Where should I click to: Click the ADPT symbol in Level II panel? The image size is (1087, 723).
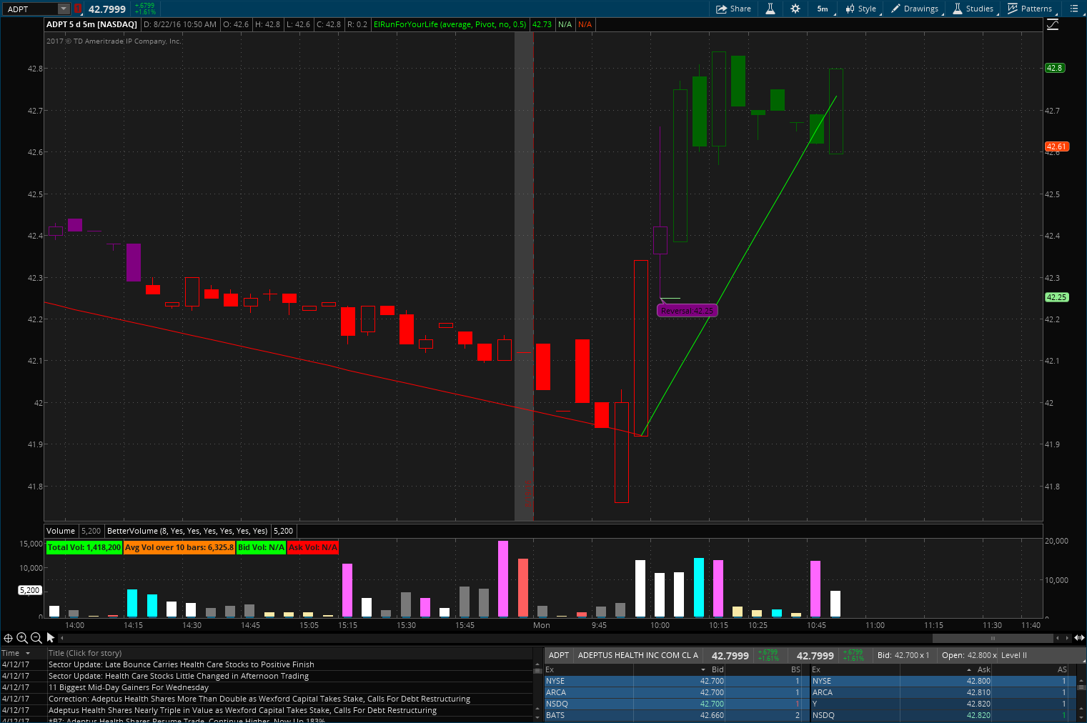click(x=559, y=655)
